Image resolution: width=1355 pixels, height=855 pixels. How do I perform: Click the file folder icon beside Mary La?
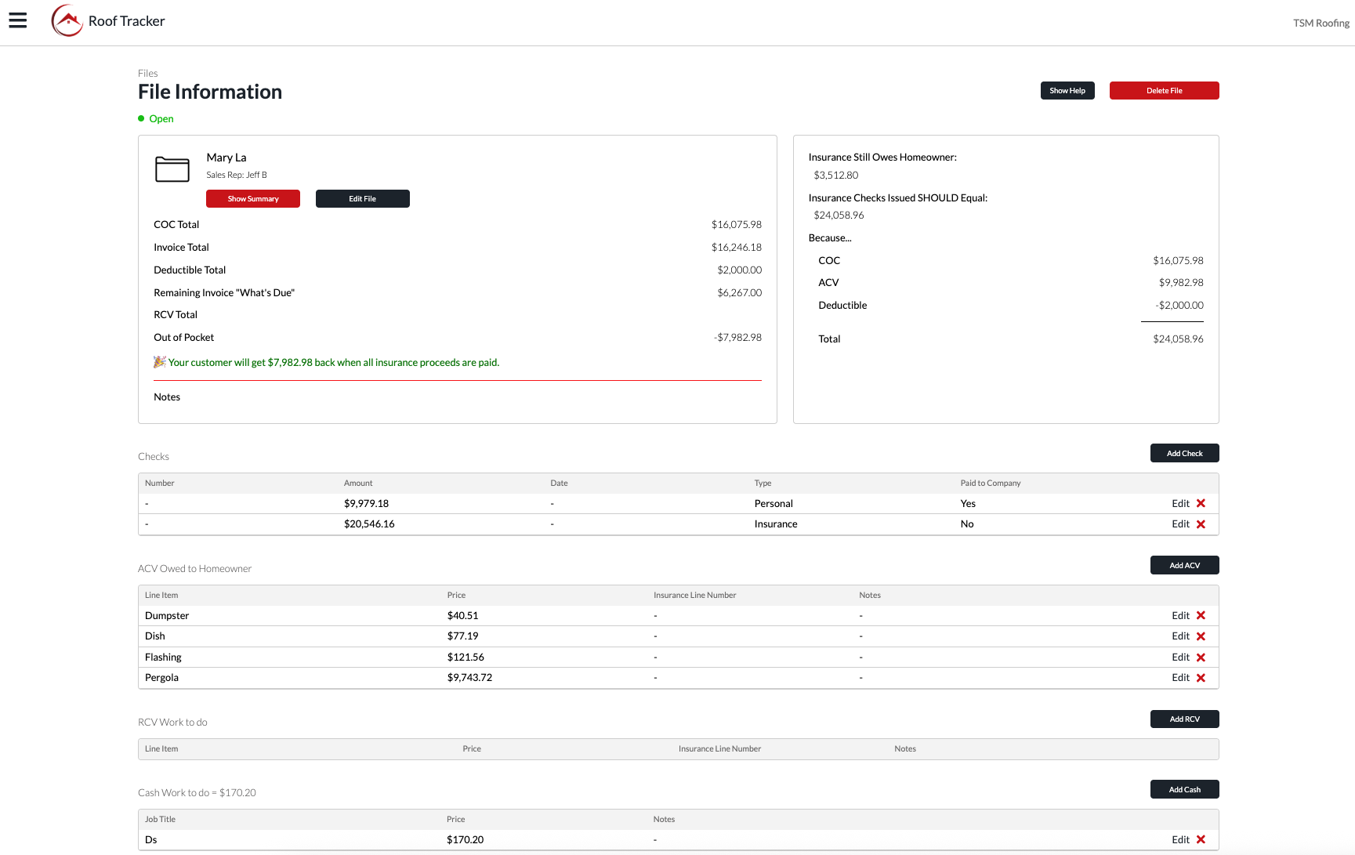pos(172,169)
